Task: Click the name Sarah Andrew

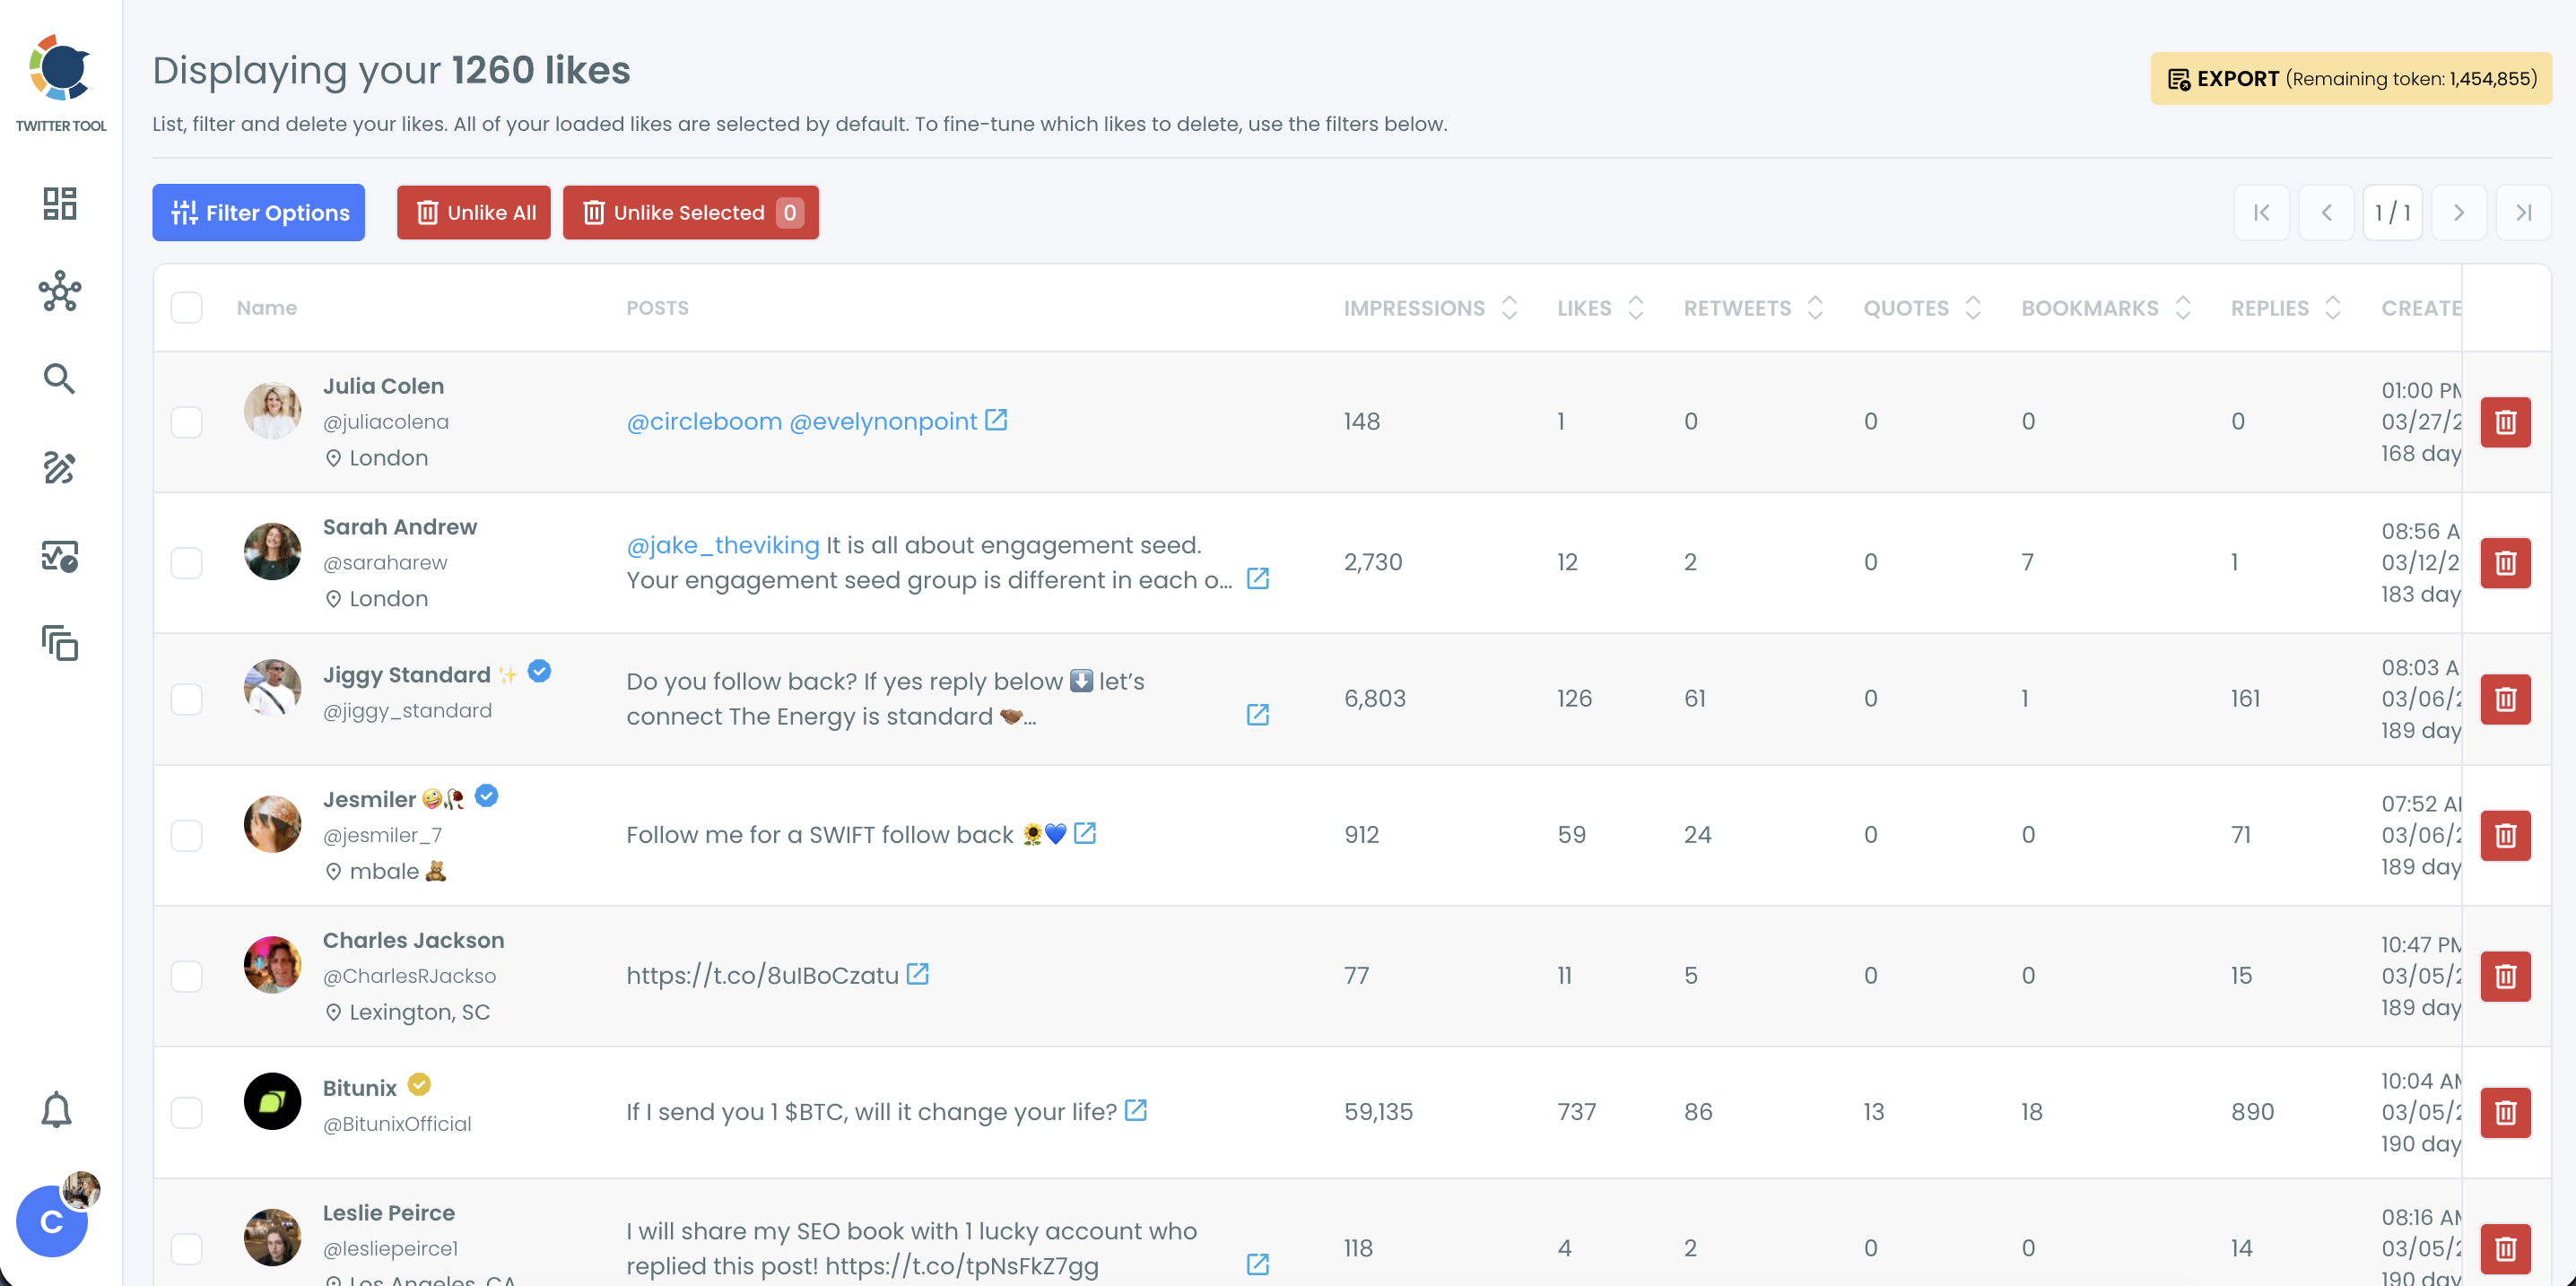Action: 400,527
